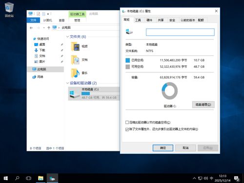This screenshot has width=244, height=183.
Task: Show hidden tray icons chevron
Action: 194,179
